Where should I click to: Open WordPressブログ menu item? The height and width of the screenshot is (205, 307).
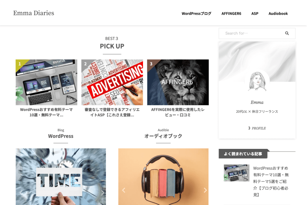pyautogui.click(x=196, y=14)
